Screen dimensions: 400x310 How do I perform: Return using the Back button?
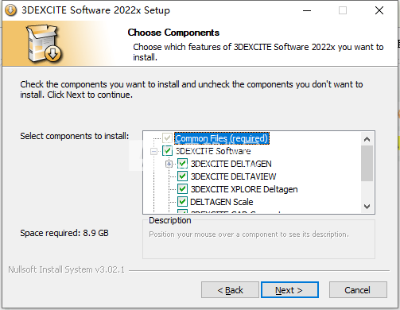(x=230, y=290)
